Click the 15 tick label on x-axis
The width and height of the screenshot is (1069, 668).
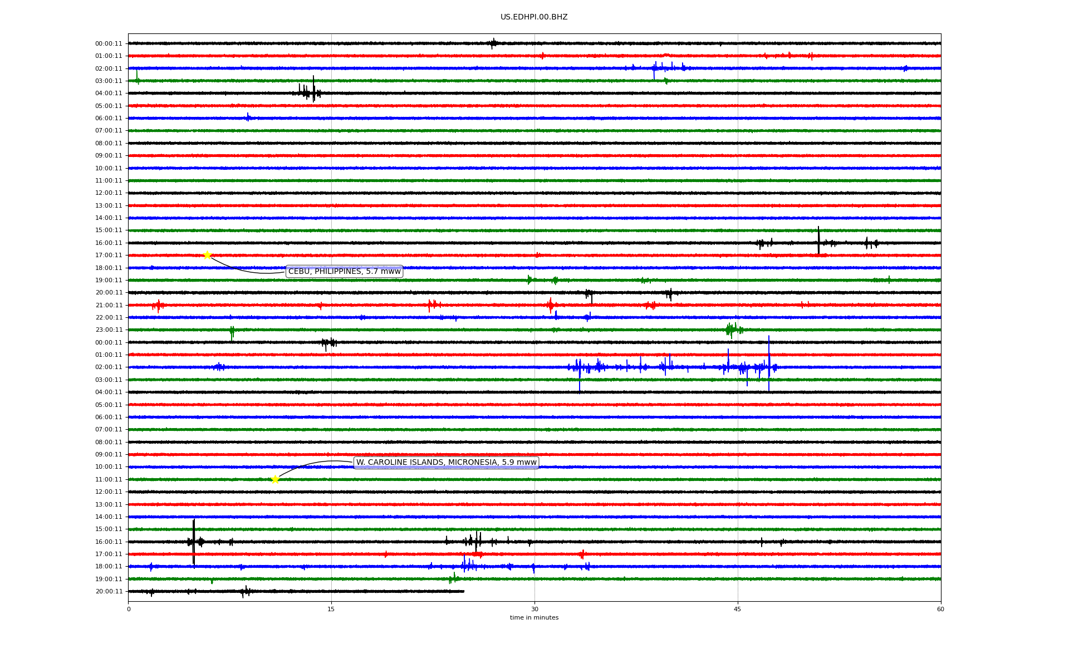click(331, 609)
